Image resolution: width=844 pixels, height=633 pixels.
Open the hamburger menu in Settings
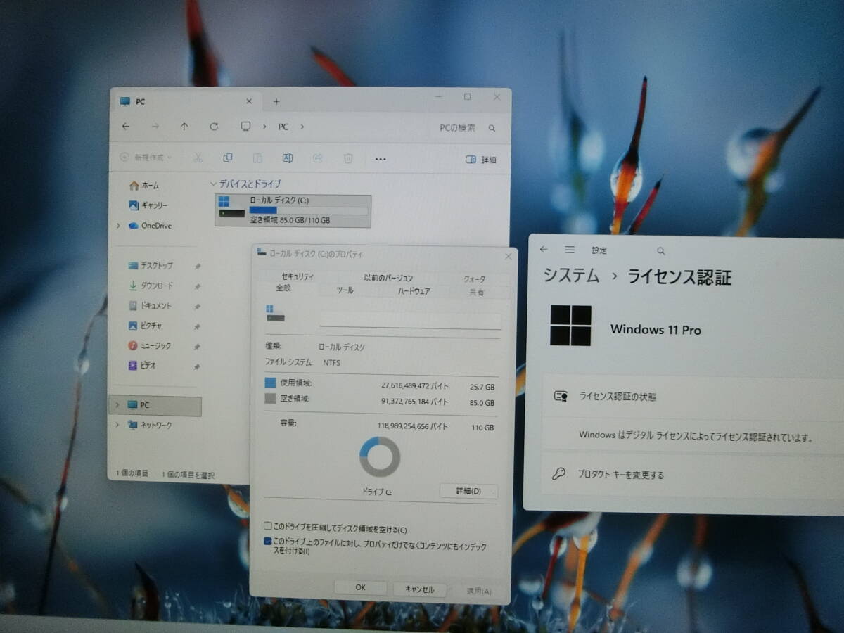click(x=570, y=250)
